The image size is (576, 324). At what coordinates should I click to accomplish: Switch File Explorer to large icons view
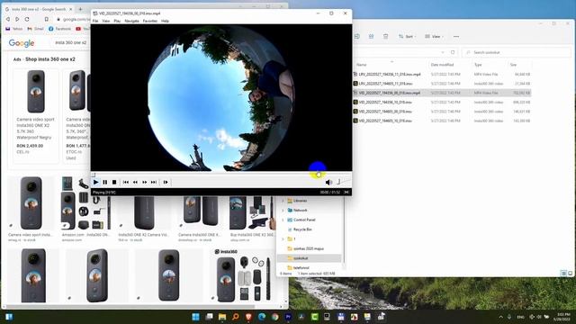click(570, 274)
